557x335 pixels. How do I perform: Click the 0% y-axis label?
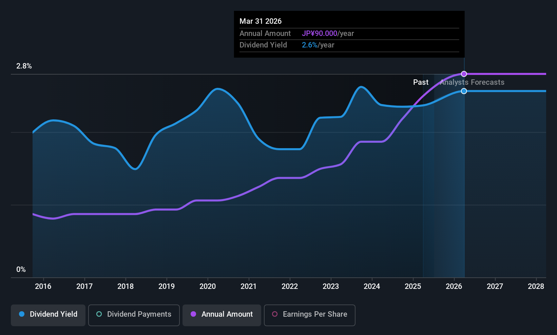point(21,270)
